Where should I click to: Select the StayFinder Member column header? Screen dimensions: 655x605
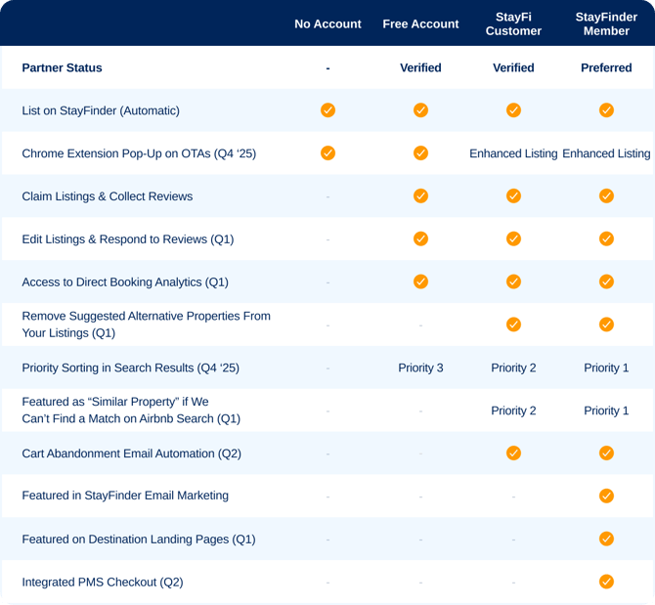click(x=606, y=23)
